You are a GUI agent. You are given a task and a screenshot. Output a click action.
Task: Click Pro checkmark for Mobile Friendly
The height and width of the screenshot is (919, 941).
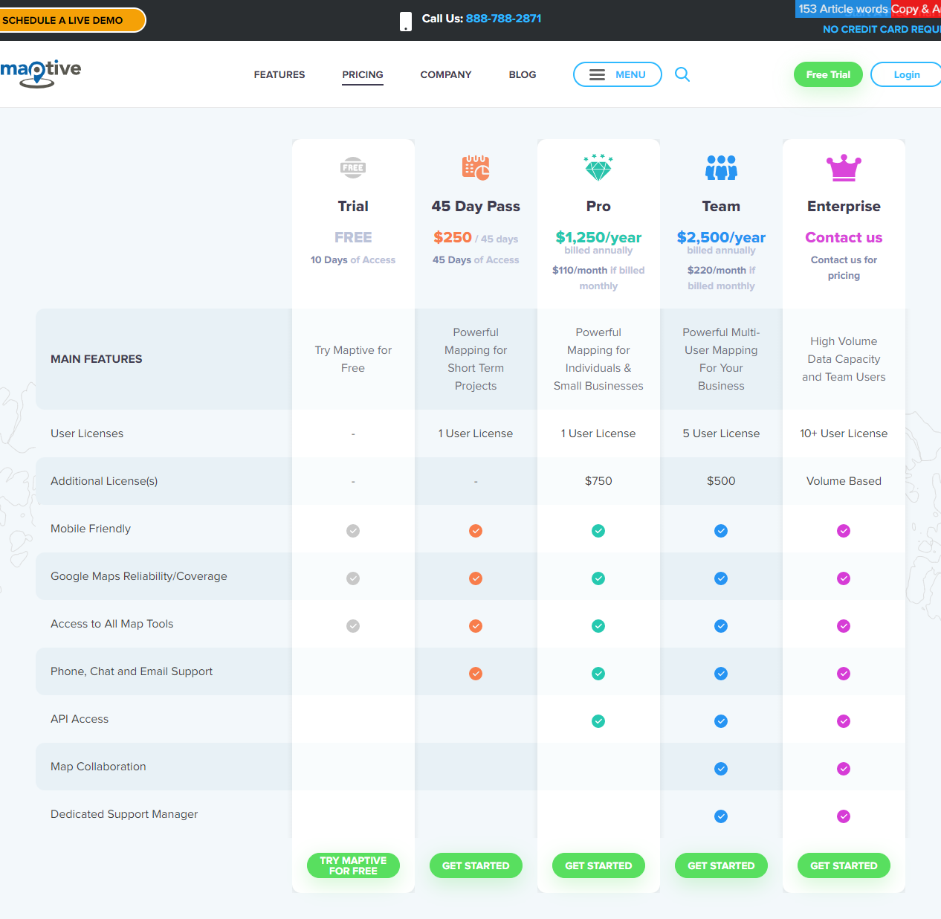pos(598,531)
